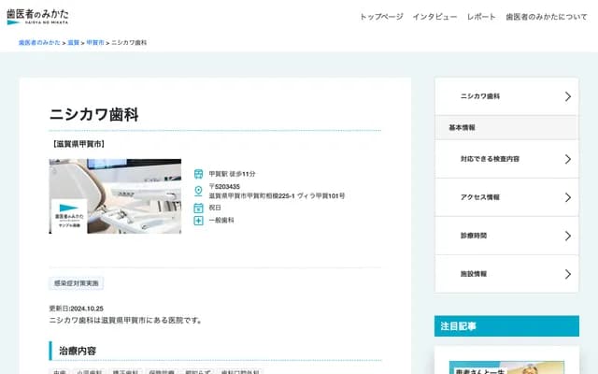Click the 感染症対策実施 tag

coord(77,283)
